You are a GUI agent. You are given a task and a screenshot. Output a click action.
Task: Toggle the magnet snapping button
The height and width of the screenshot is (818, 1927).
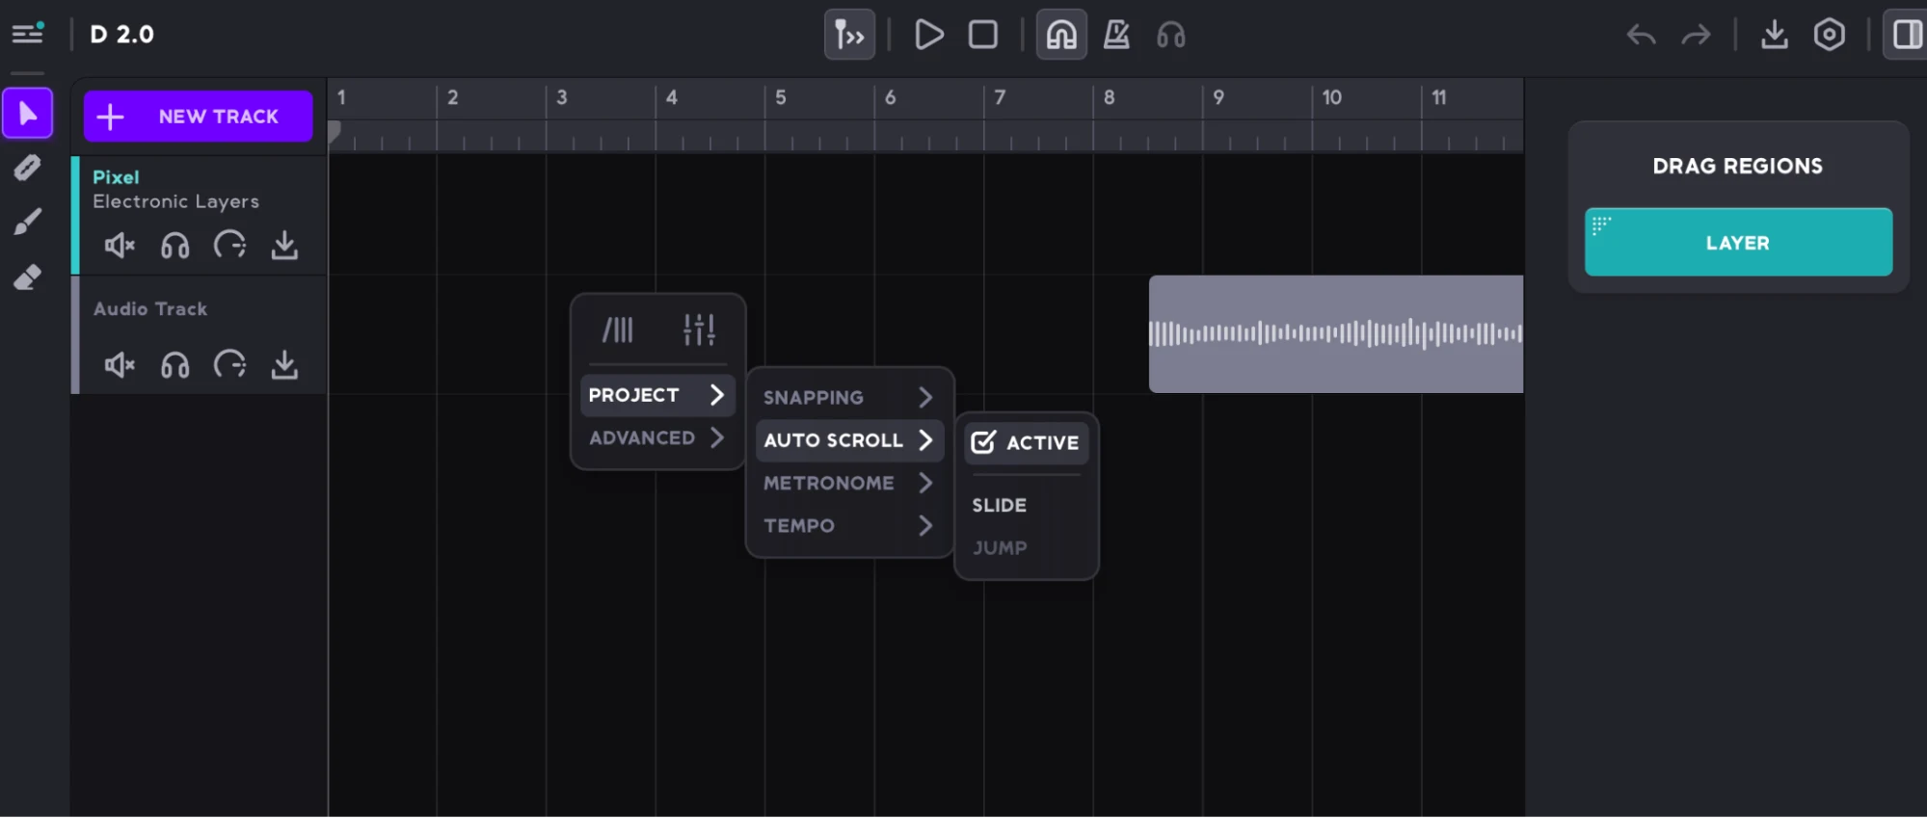(1061, 36)
